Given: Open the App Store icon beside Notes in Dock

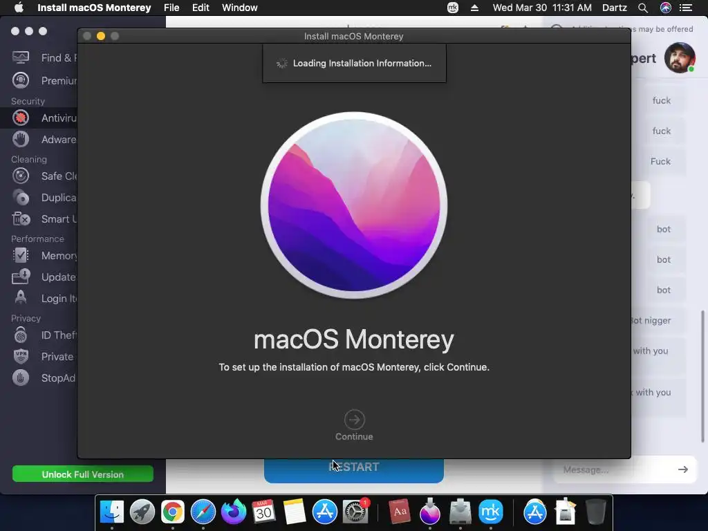Looking at the screenshot, I should (325, 512).
